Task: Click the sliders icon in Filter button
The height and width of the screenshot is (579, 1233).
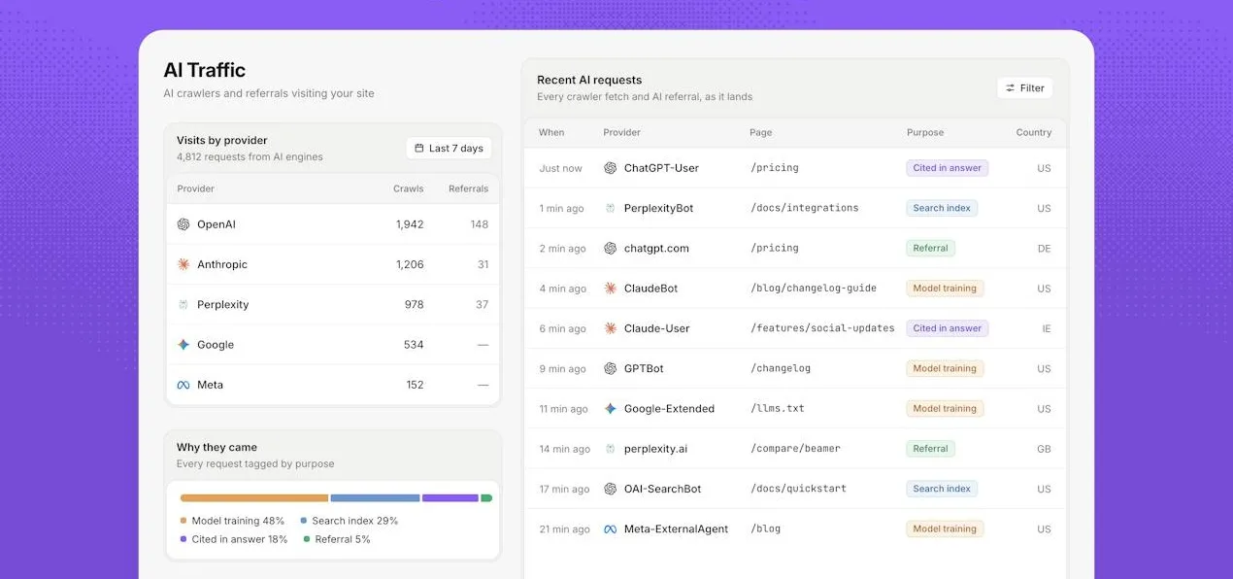Action: tap(1010, 88)
